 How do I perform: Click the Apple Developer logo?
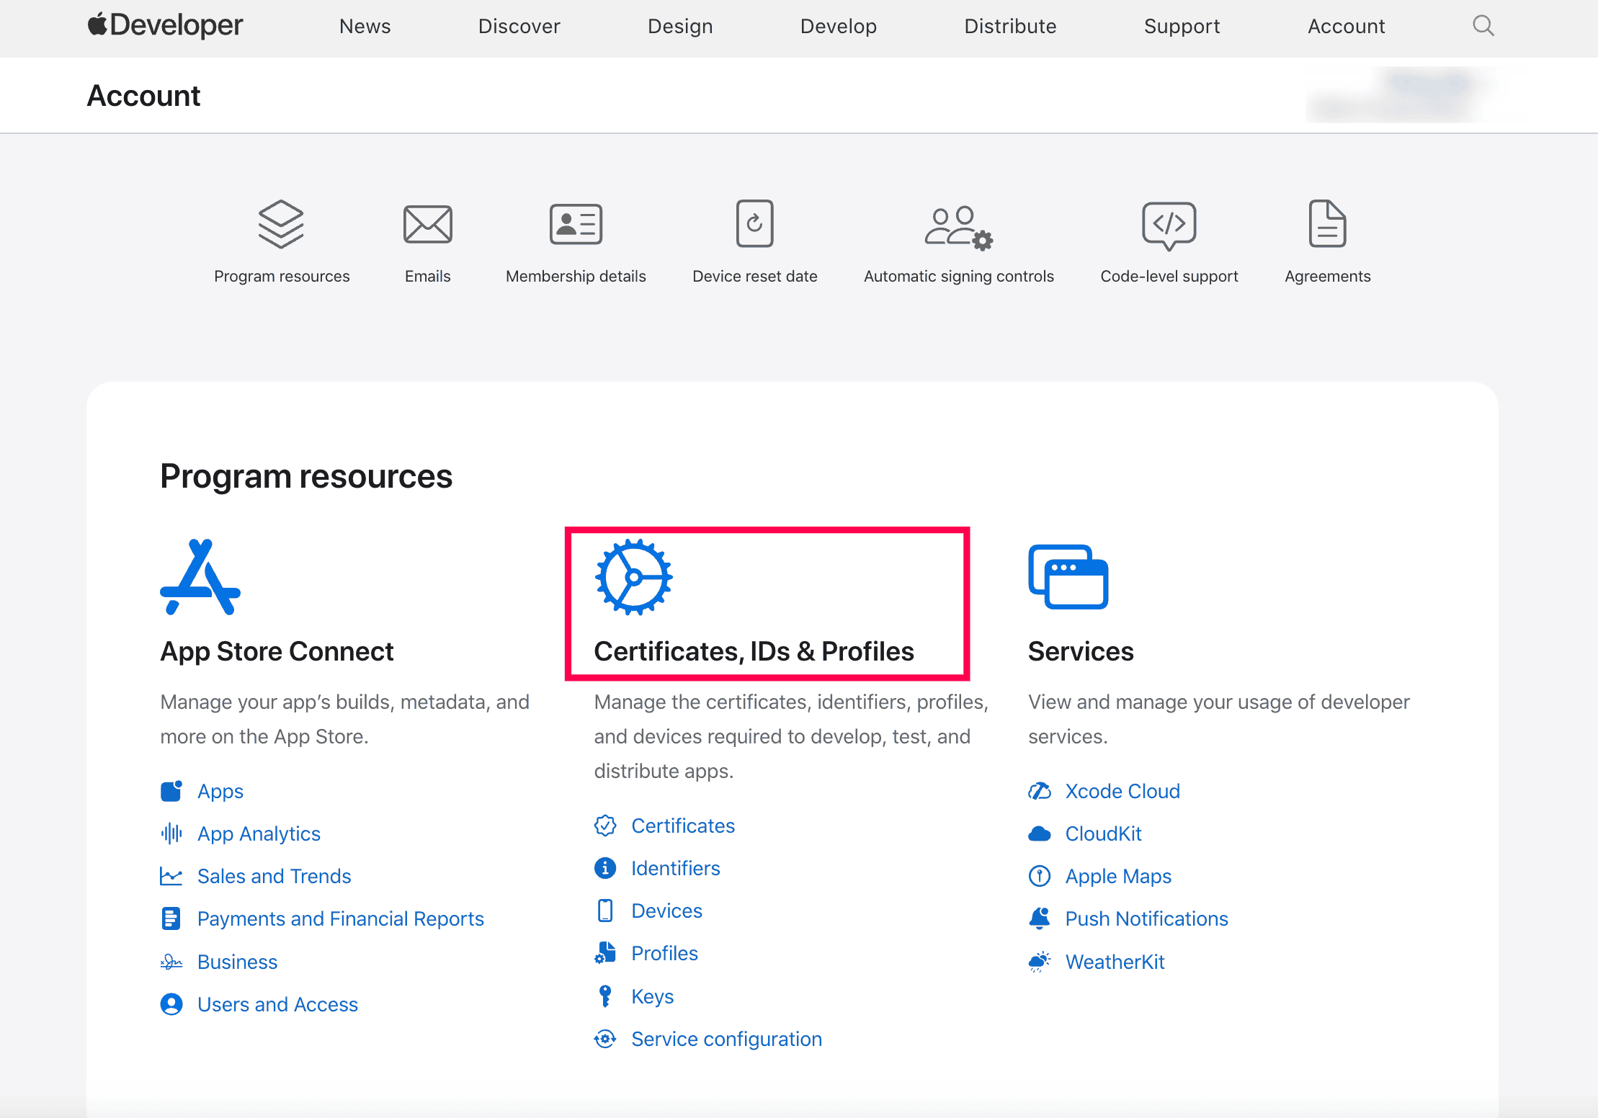pyautogui.click(x=166, y=26)
